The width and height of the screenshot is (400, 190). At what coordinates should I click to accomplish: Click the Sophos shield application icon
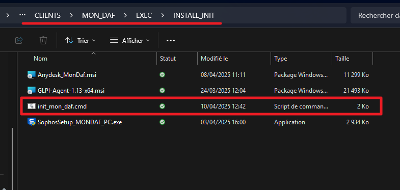(x=31, y=122)
